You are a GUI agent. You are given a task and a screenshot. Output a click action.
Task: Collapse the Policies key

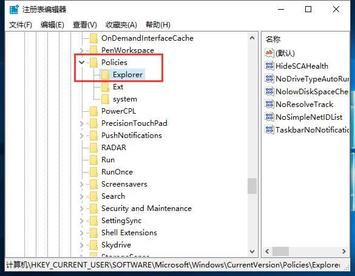pyautogui.click(x=81, y=63)
